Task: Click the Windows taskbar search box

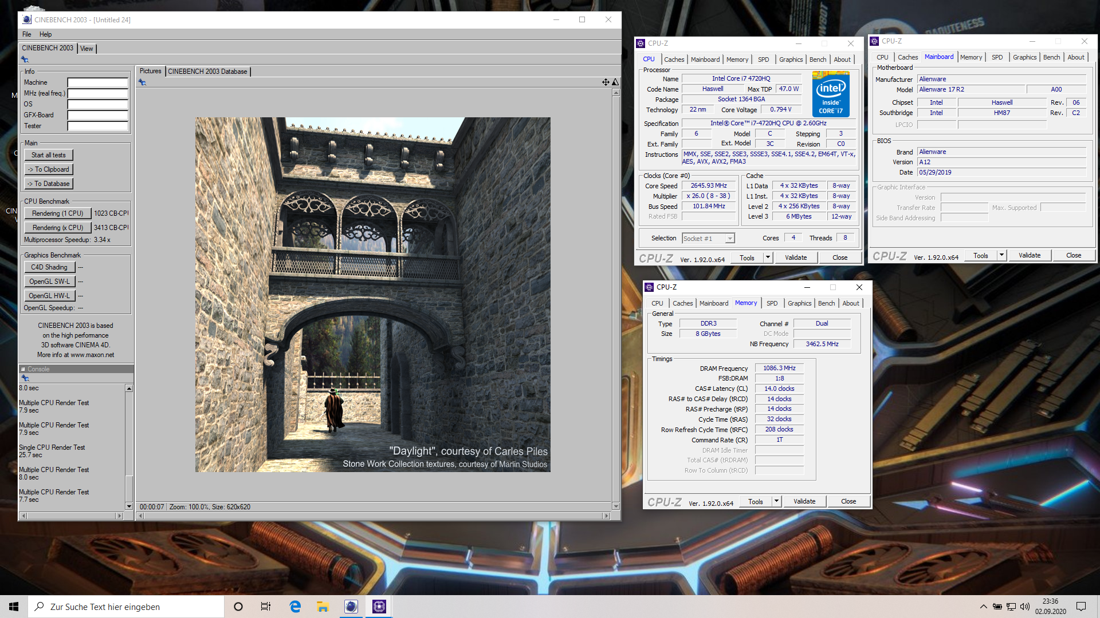Action: (126, 607)
